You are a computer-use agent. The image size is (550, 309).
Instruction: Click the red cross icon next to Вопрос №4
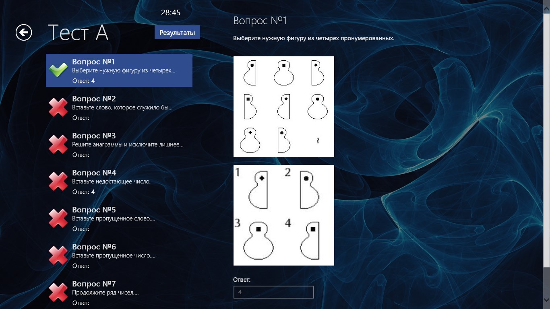[x=58, y=181]
